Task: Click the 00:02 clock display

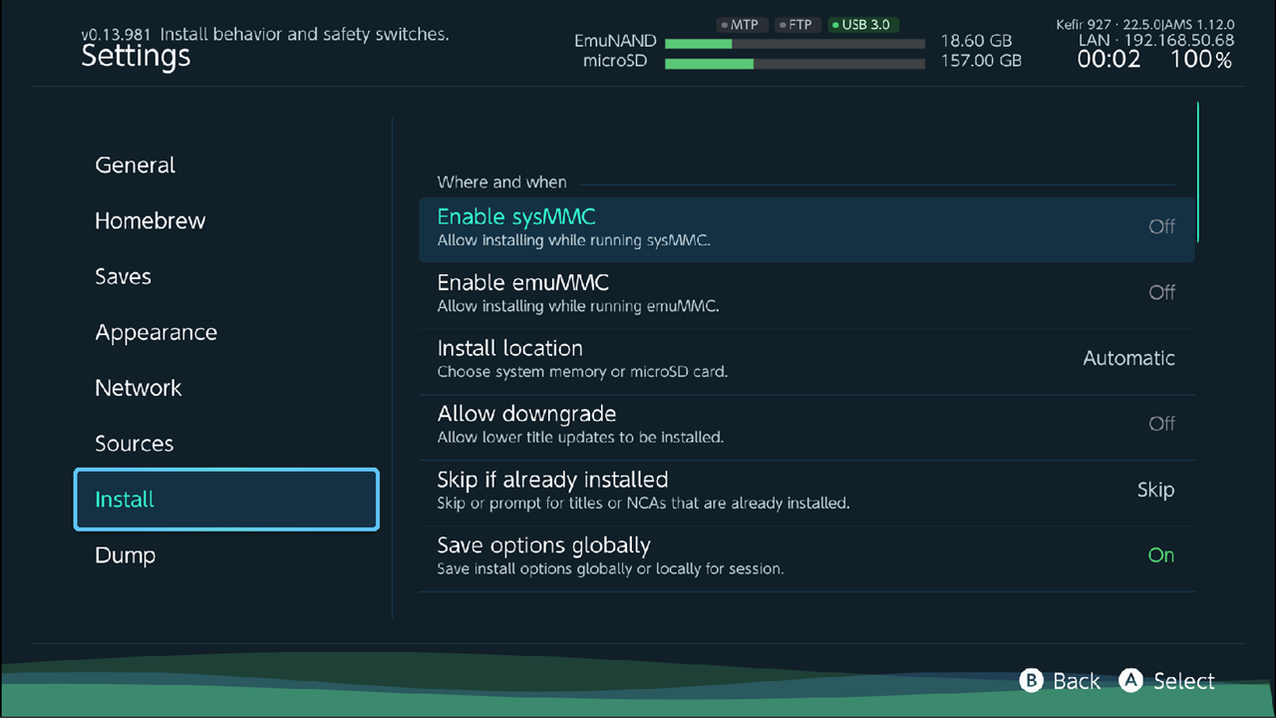Action: (x=1109, y=60)
